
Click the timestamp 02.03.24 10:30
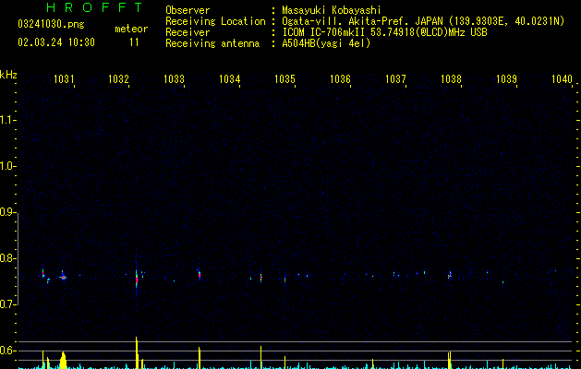coord(56,42)
